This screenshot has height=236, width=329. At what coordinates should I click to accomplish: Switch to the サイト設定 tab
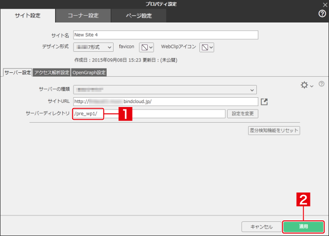(x=28, y=16)
